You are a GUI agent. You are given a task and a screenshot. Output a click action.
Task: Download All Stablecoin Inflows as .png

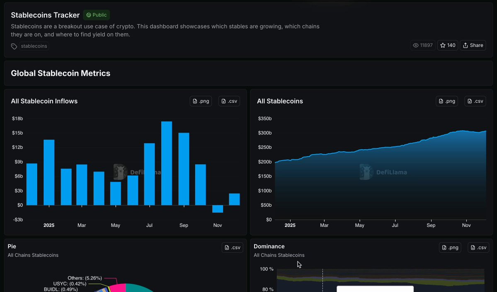click(x=201, y=101)
